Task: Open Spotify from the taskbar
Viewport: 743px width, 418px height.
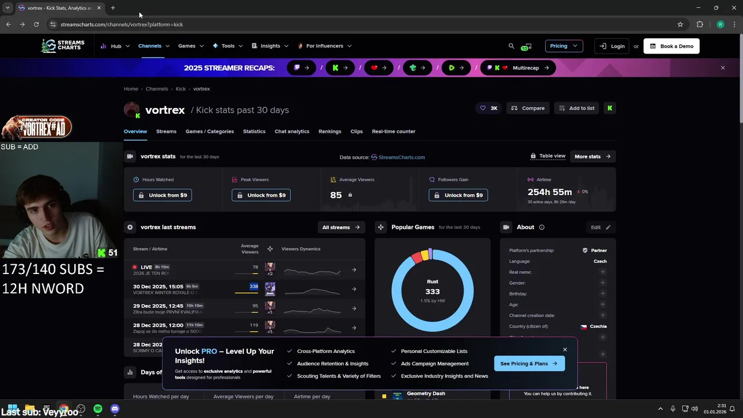Action: click(x=98, y=409)
